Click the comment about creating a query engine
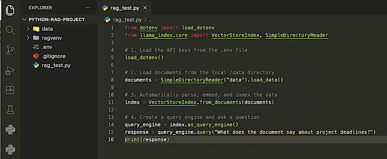Image resolution: width=387 pixels, height=159 pixels. [x=192, y=117]
